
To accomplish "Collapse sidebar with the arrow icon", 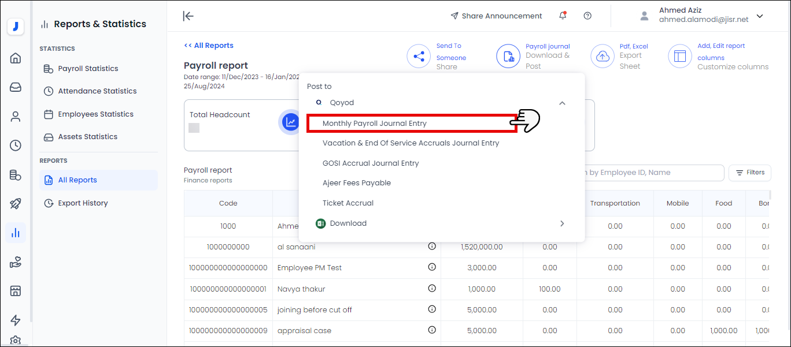I will pos(188,16).
